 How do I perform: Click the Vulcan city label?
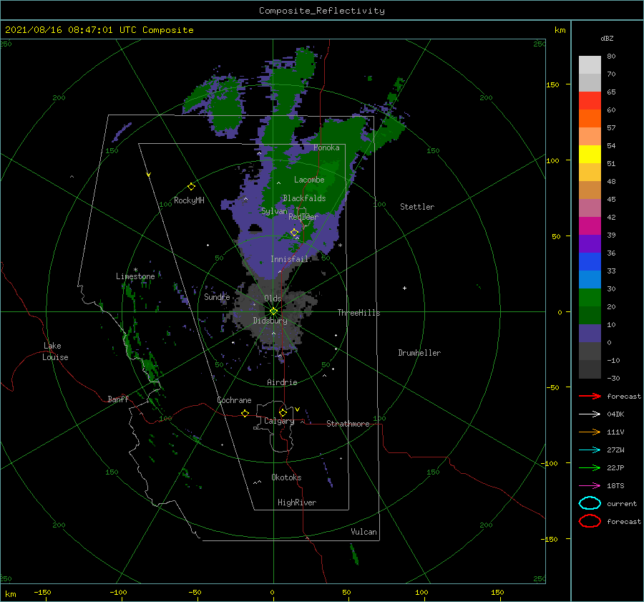coord(364,531)
